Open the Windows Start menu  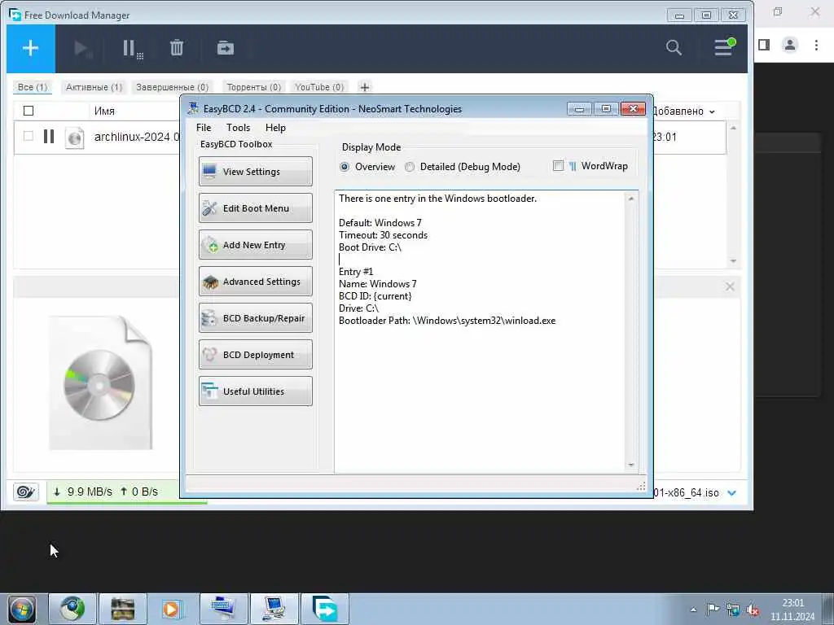pyautogui.click(x=22, y=609)
